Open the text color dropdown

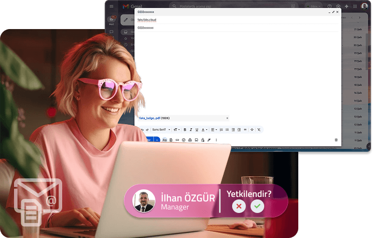coord(204,130)
